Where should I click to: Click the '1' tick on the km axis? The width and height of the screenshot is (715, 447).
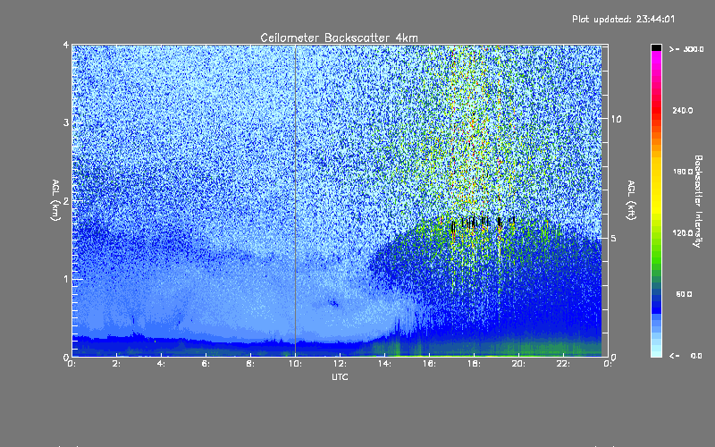point(66,279)
